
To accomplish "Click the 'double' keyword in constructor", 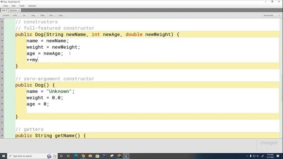I will tap(134, 34).
